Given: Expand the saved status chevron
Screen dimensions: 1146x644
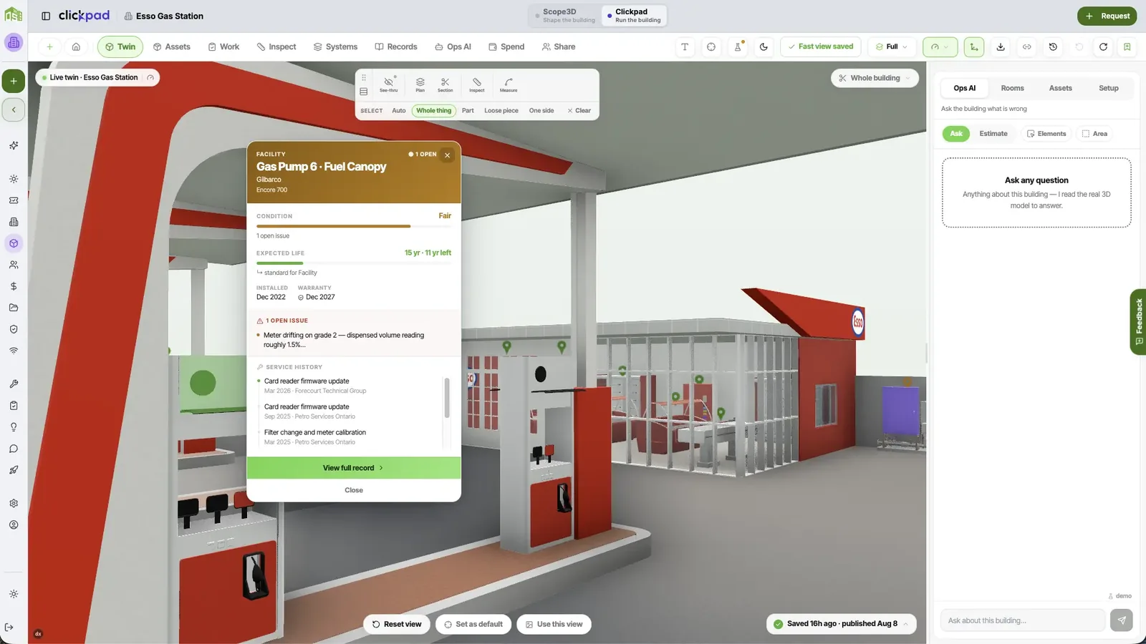Looking at the screenshot, I should coord(905,624).
